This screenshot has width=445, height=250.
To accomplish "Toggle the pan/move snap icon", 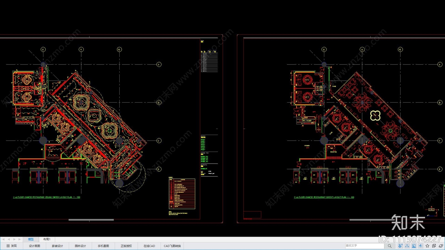I will point(400,246).
